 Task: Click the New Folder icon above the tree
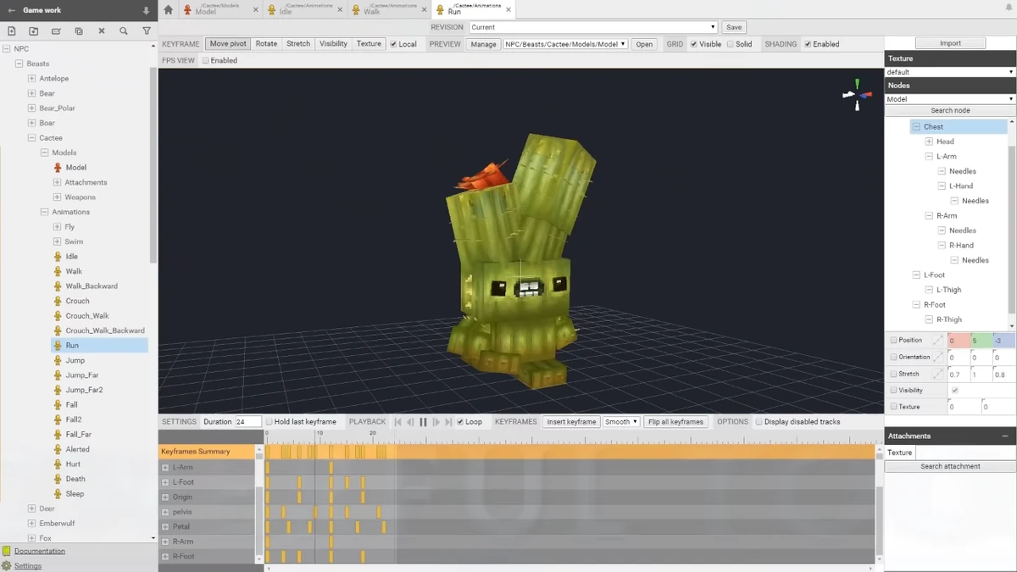(33, 31)
